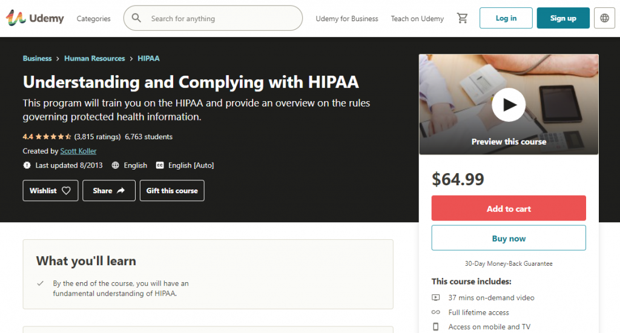This screenshot has width=620, height=333.
Task: Play the course preview video
Action: [x=508, y=105]
